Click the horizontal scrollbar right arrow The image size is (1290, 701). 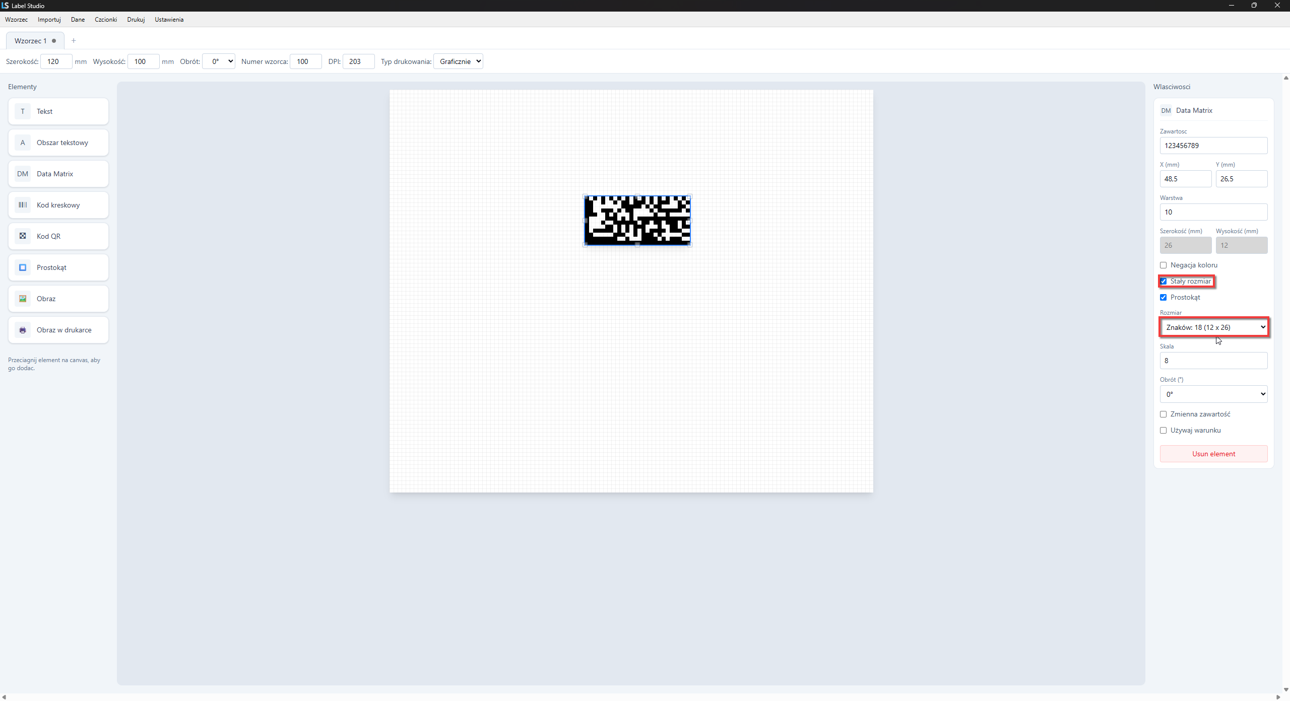click(1278, 697)
